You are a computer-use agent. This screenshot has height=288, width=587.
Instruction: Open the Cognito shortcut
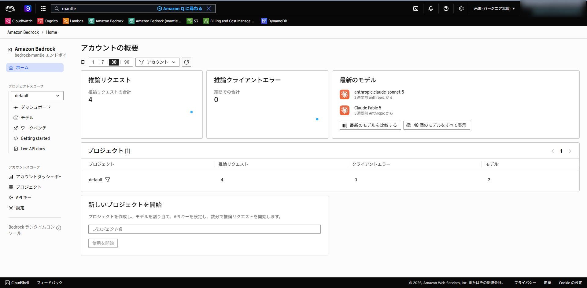(48, 21)
